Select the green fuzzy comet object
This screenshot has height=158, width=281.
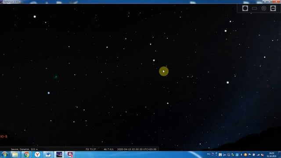coord(56,76)
